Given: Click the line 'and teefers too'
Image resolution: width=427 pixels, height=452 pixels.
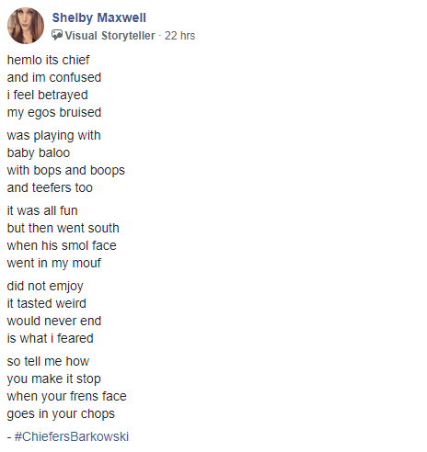Looking at the screenshot, I should pyautogui.click(x=50, y=187).
